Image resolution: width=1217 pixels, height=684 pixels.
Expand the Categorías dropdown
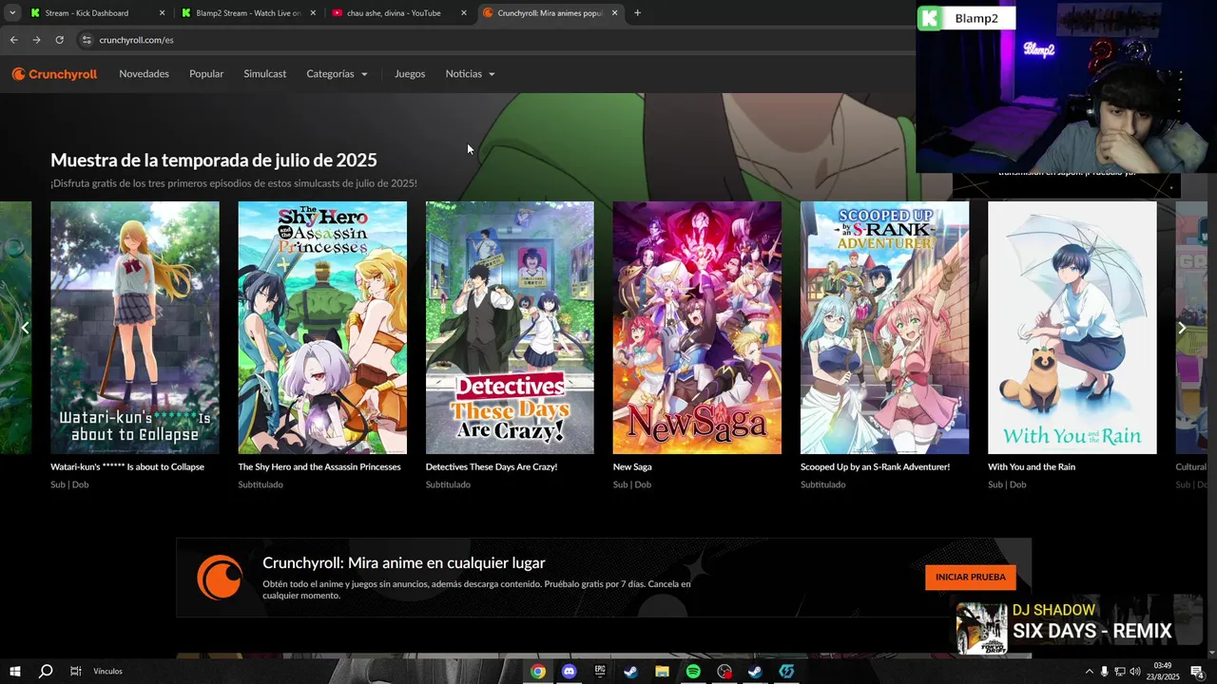[x=337, y=74]
